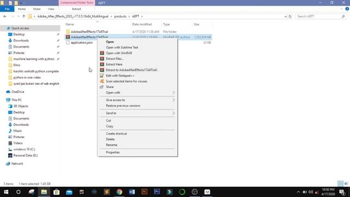350x197 pixels.
Task: Choose Delete from context menu
Action: click(x=137, y=139)
